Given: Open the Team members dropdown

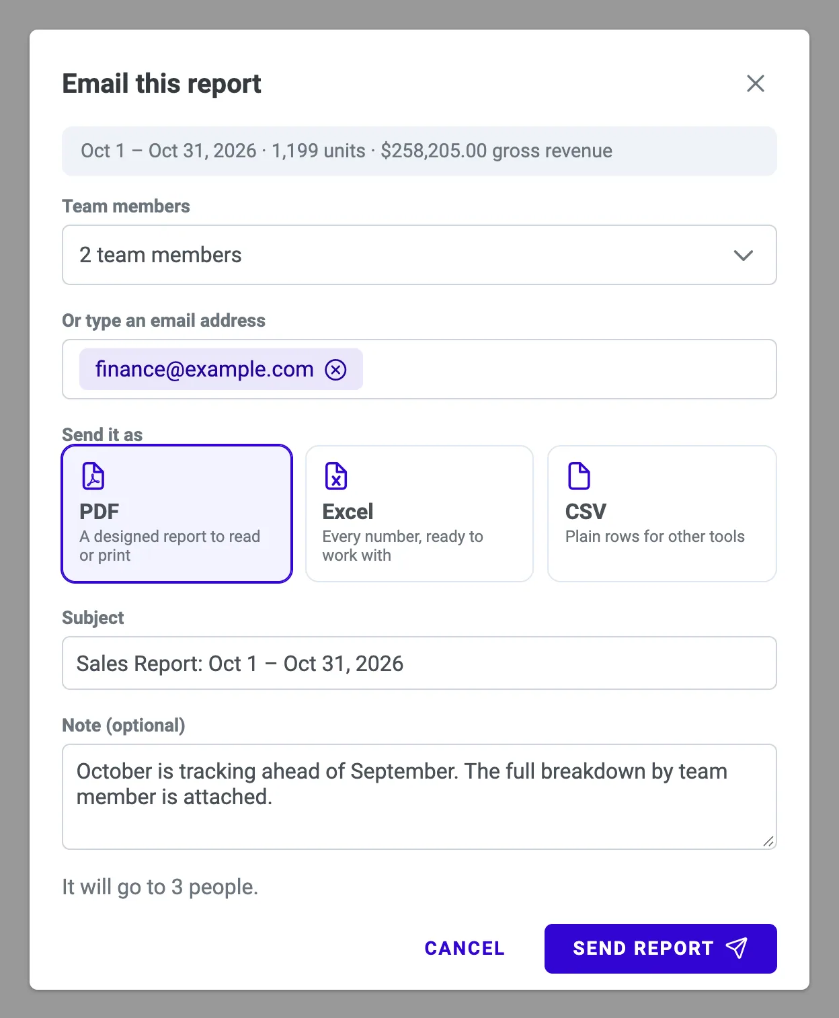Looking at the screenshot, I should point(420,255).
